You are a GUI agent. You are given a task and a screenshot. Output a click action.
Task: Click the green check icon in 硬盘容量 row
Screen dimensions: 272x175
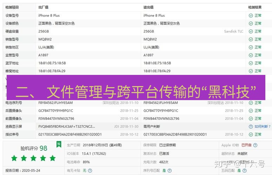(x=251, y=31)
